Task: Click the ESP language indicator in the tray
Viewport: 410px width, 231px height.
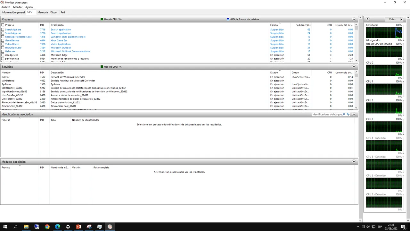Action: 380,227
